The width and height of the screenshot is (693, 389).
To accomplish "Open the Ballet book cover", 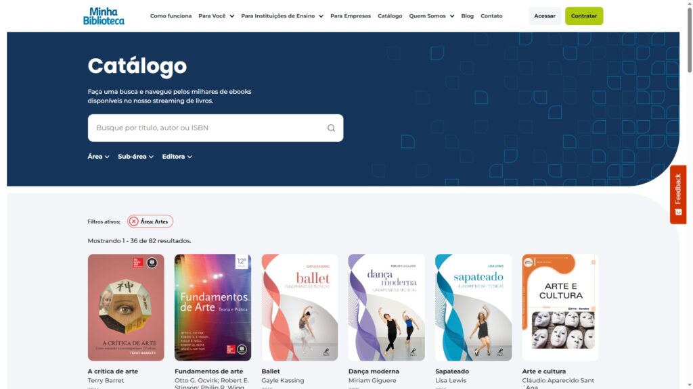I will pos(300,307).
